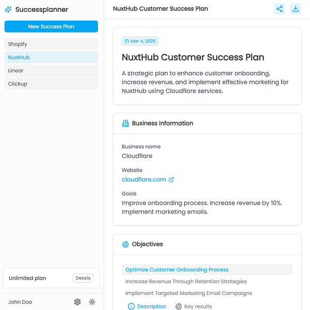Click the Mar 4, 2025 date badge

[140, 41]
